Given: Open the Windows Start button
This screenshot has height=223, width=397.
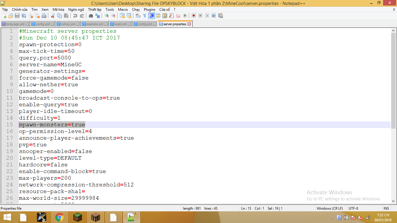Looking at the screenshot, I should click(x=7, y=217).
